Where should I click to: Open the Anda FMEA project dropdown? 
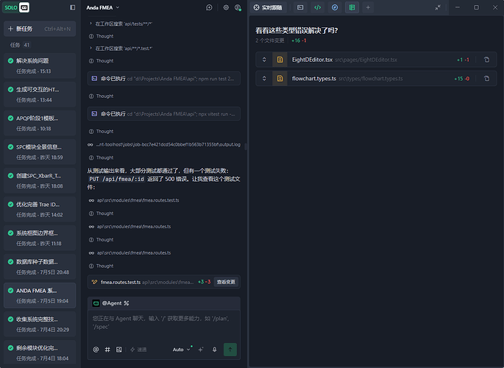click(x=103, y=7)
